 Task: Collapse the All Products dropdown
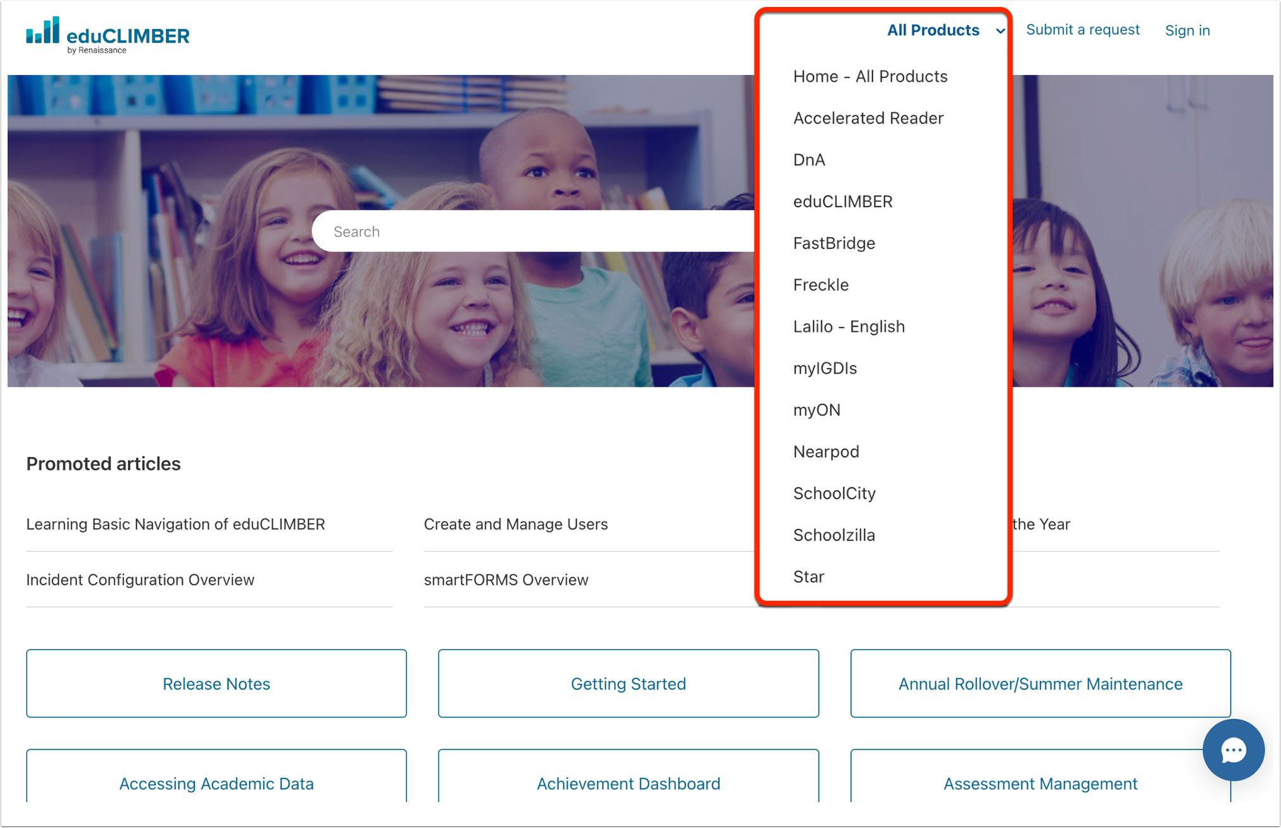pyautogui.click(x=946, y=30)
